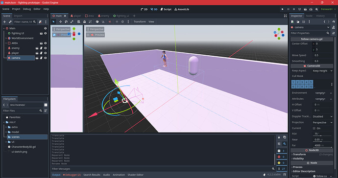Open the Transform toolbar menu
The height and width of the screenshot is (178, 338).
[140, 22]
